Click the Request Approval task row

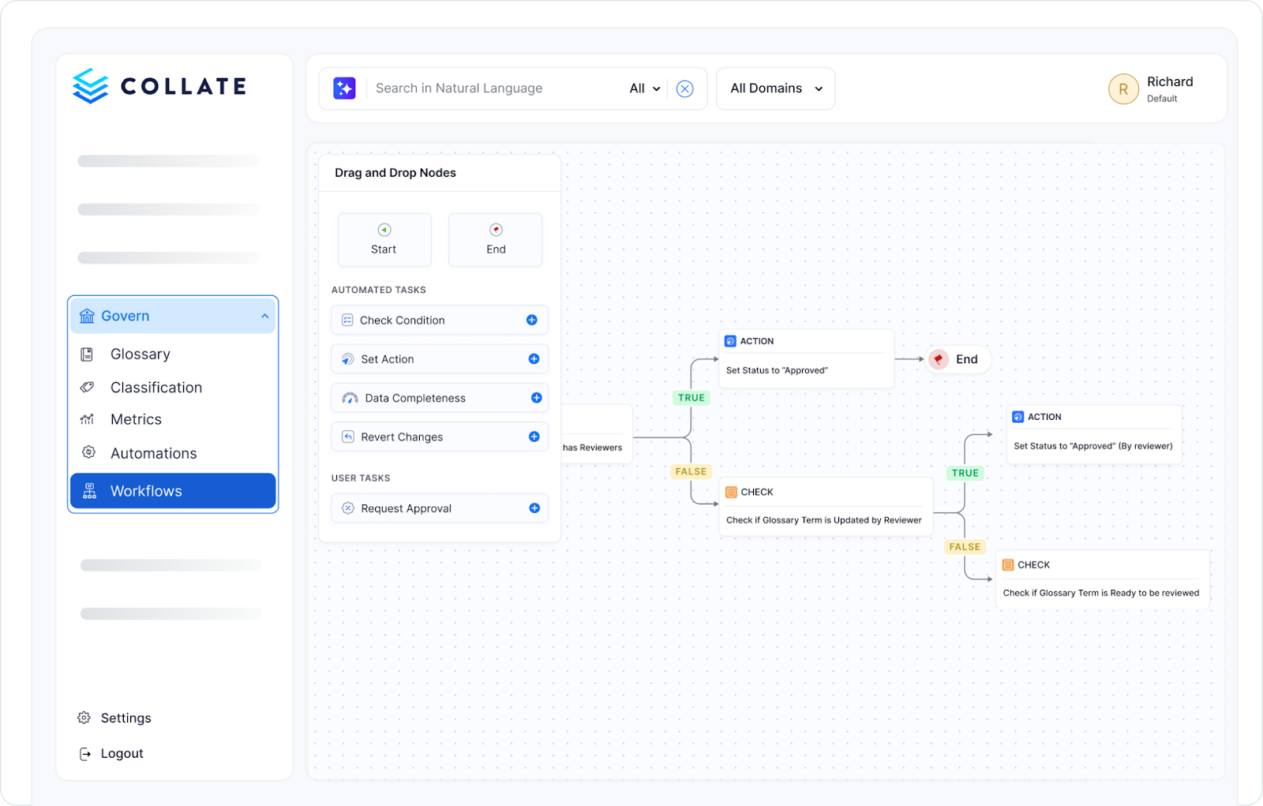[440, 508]
